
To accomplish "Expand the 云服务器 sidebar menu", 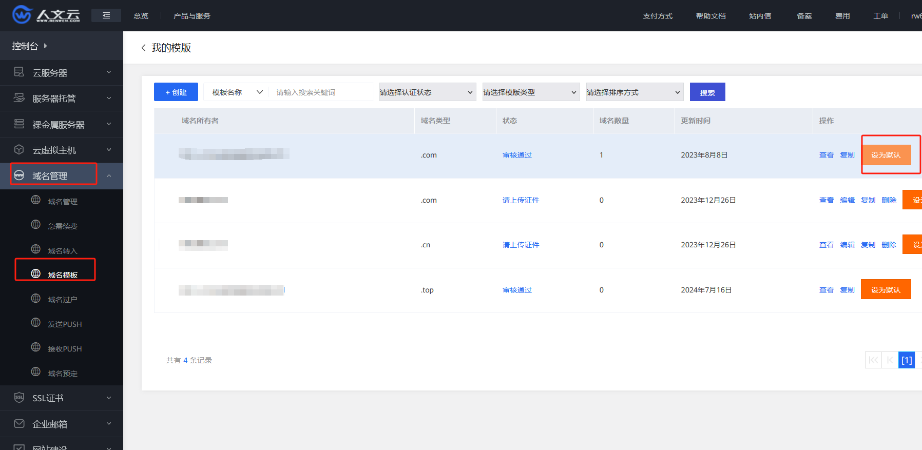I will click(x=109, y=72).
